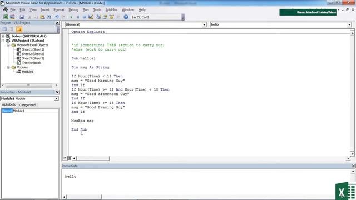Open the View menu

click(33, 10)
